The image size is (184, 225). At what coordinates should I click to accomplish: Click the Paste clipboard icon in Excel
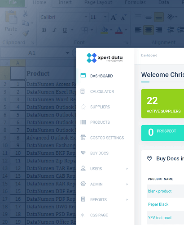(x=11, y=17)
